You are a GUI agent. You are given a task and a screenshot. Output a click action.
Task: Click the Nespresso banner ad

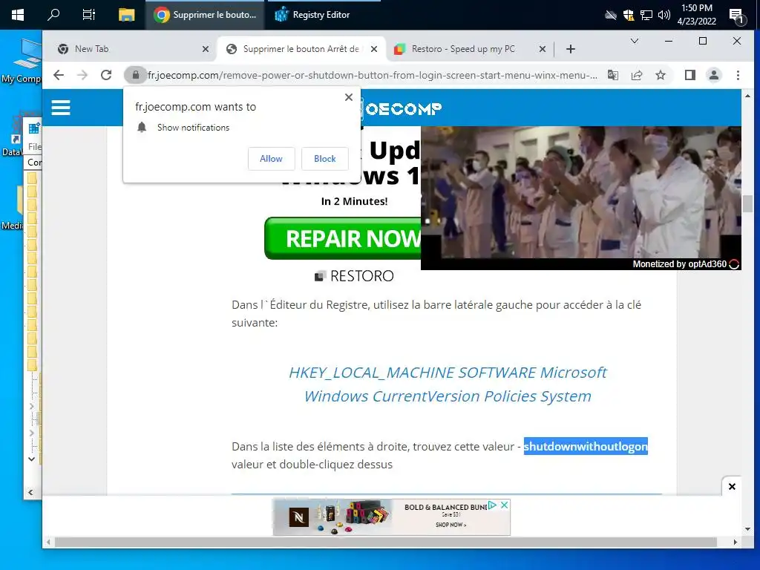(391, 517)
